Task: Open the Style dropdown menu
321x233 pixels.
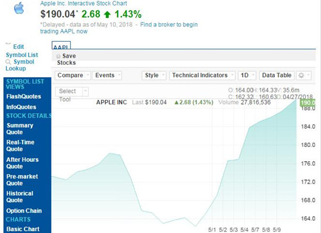Action: (x=154, y=75)
